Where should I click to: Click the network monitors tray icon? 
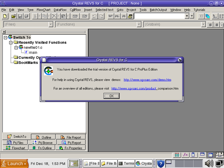coord(219,163)
